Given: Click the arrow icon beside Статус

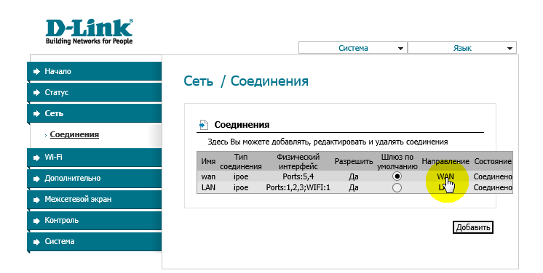Looking at the screenshot, I should pyautogui.click(x=36, y=93).
